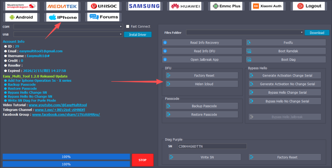Switch to the Emmc Plus tab

point(226,6)
